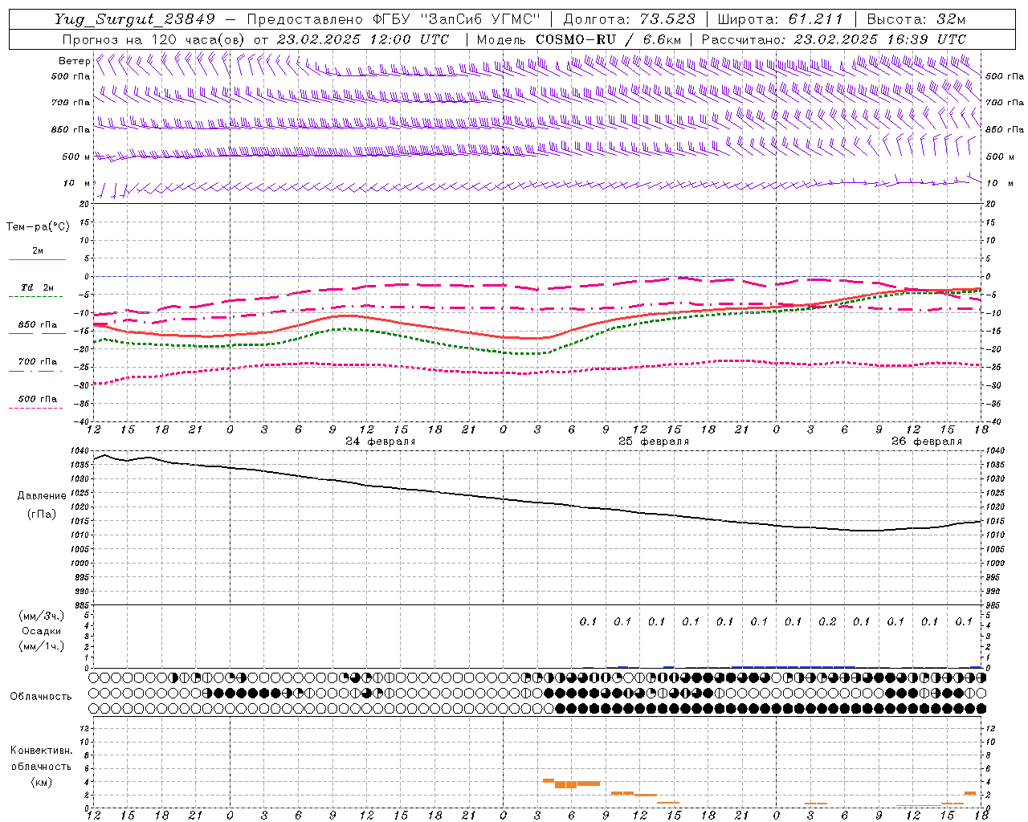This screenshot has height=822, width=1028.
Task: Click the 500 м wind level label on left
Action: [x=76, y=157]
